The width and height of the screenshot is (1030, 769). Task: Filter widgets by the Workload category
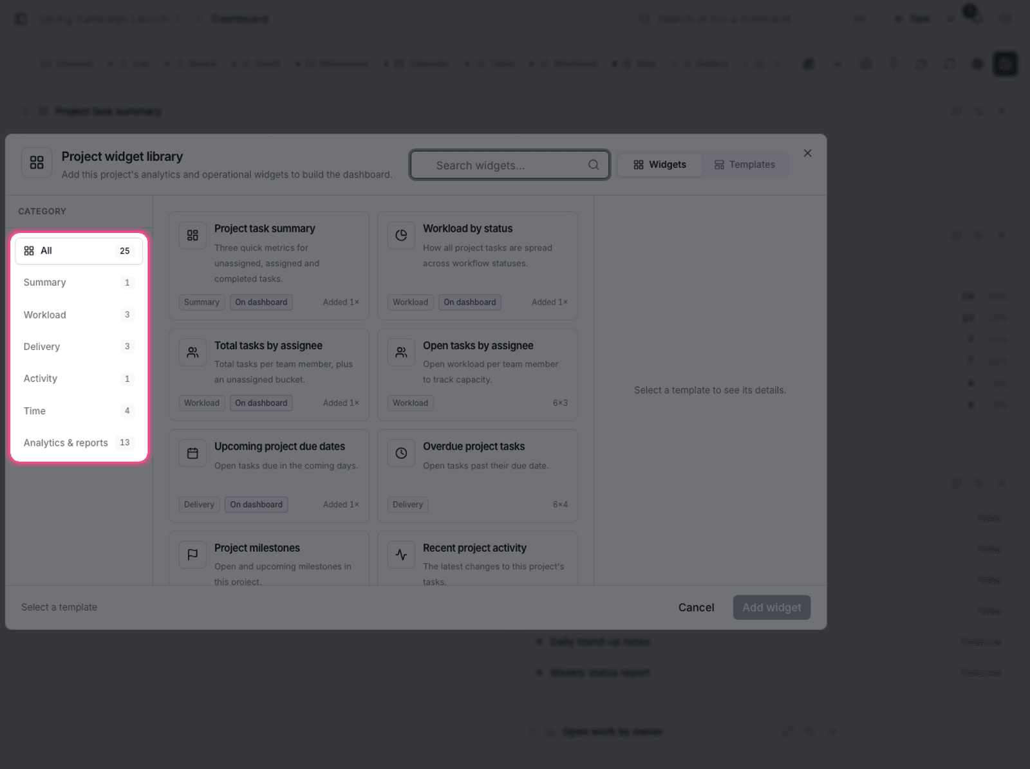pos(79,315)
